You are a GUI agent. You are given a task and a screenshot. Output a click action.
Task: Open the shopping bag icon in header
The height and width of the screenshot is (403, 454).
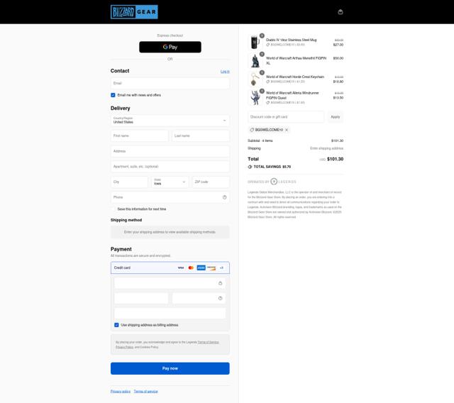[x=340, y=12]
